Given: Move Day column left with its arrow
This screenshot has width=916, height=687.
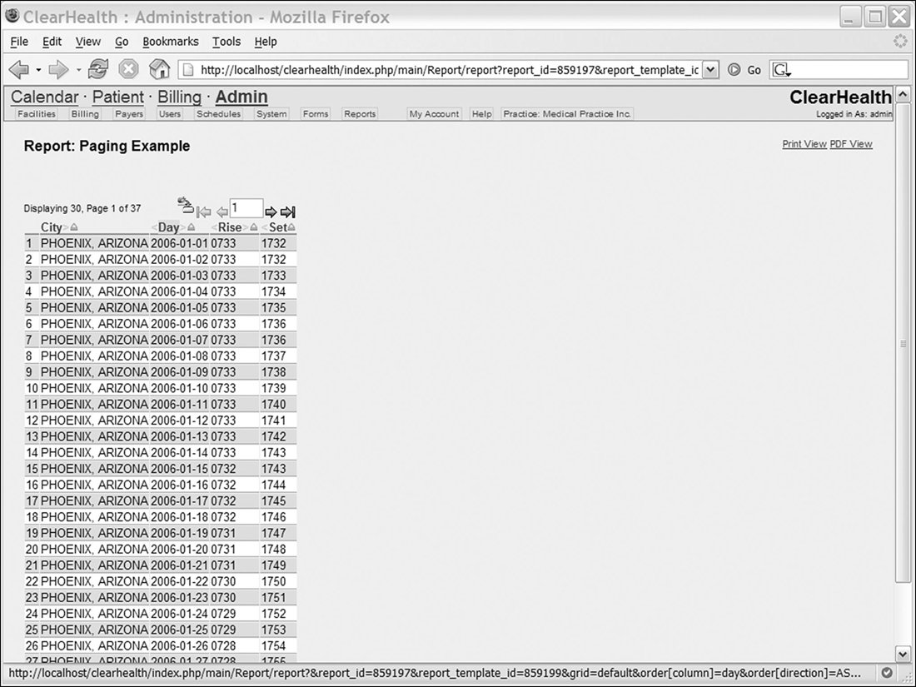Looking at the screenshot, I should pos(154,227).
